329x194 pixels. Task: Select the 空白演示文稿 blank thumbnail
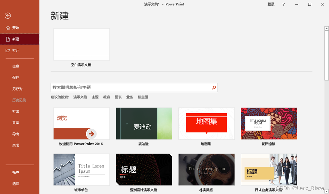coord(82,44)
